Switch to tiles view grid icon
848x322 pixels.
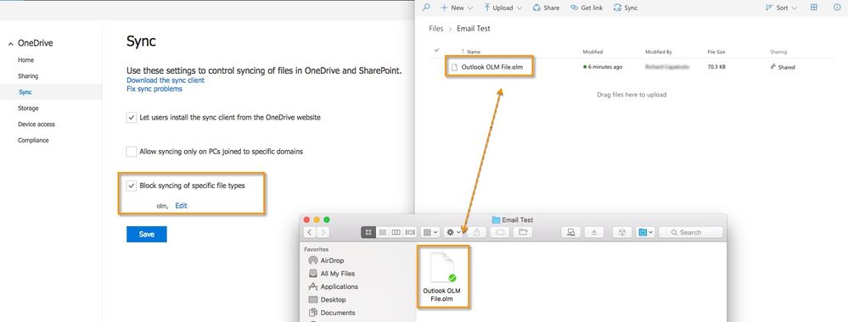pyautogui.click(x=814, y=8)
